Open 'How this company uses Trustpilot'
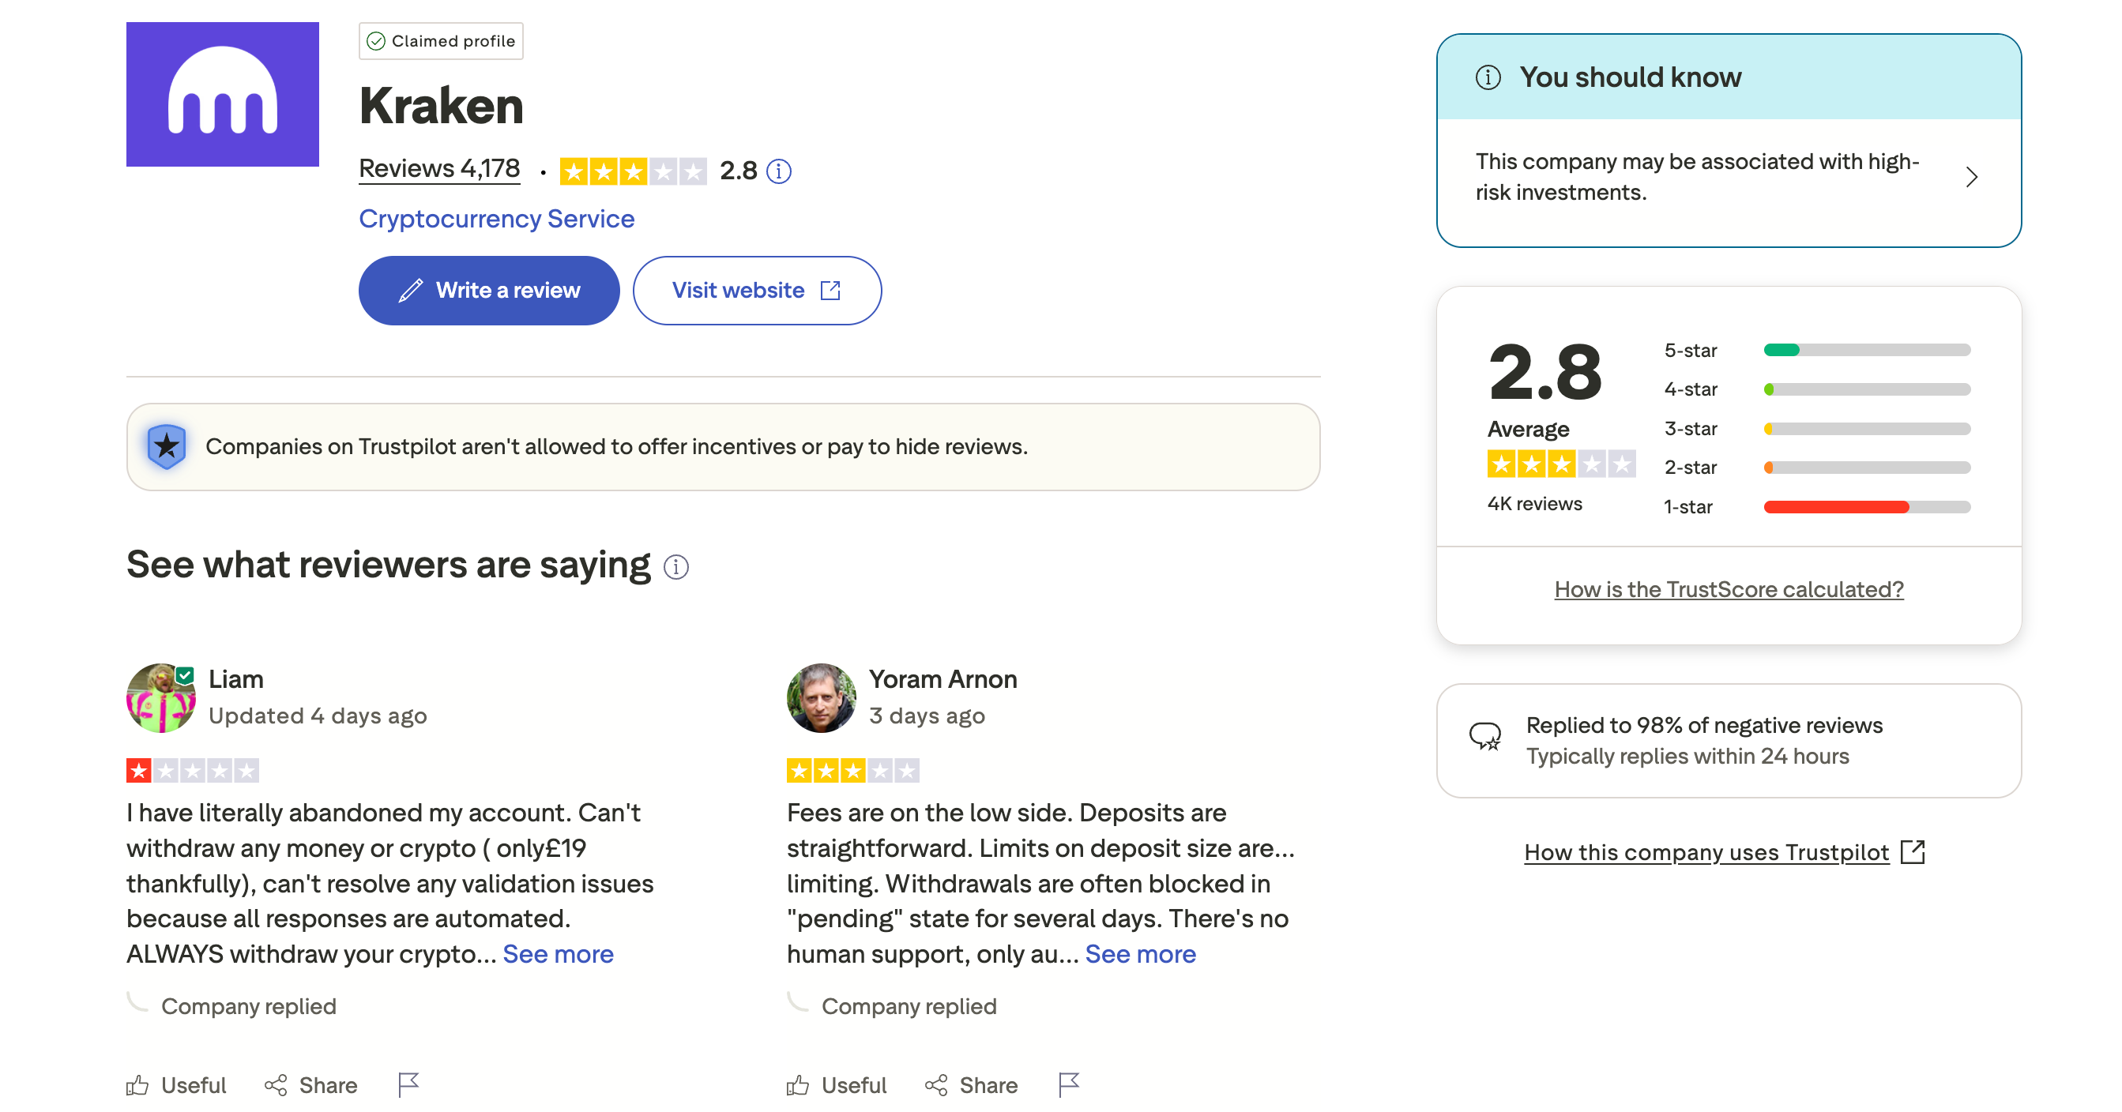Screen dimensions: 2122x1112 click(1706, 852)
